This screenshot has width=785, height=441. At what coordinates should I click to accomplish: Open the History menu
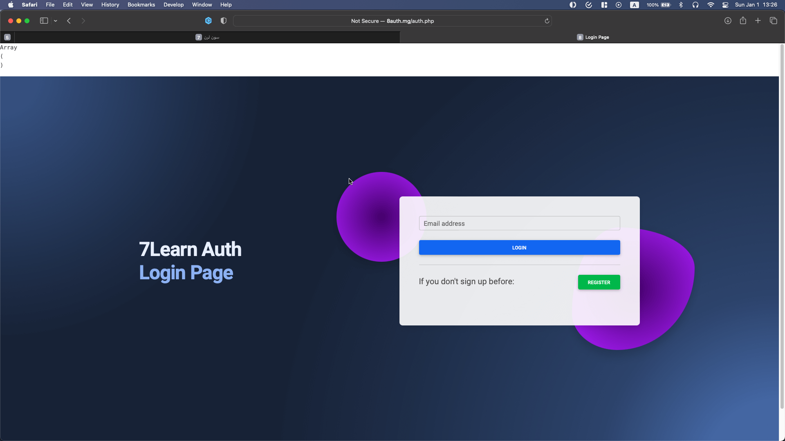point(110,5)
